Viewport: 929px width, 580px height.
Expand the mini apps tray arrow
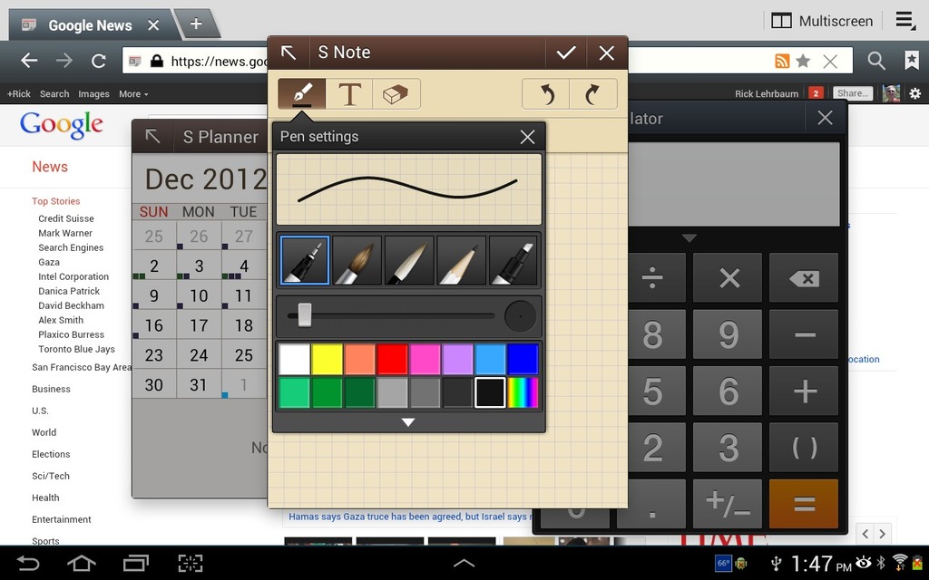pos(464,563)
